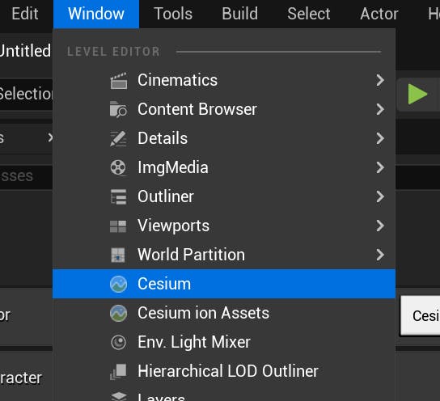Choose Cinematics from the Window menu
This screenshot has width=440, height=401.
224,80
